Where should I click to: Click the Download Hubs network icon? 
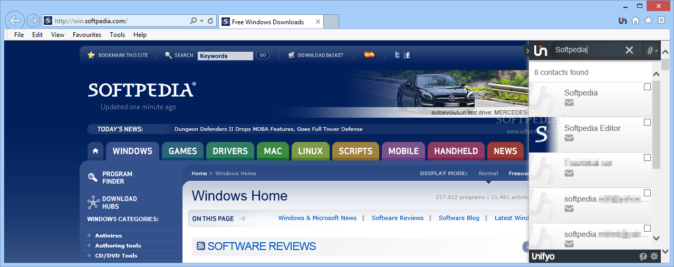tap(93, 202)
